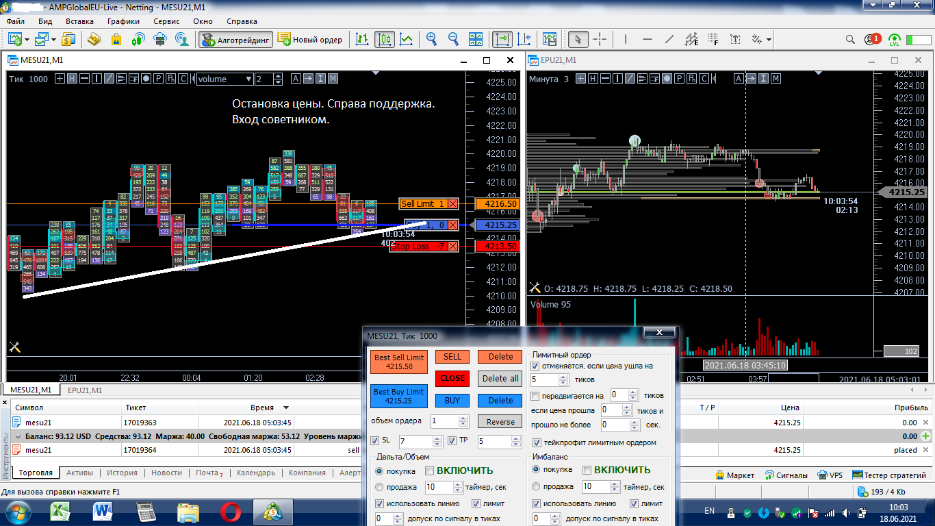
Task: Adjust spinner next to volume dropdown value 2
Action: pyautogui.click(x=277, y=79)
